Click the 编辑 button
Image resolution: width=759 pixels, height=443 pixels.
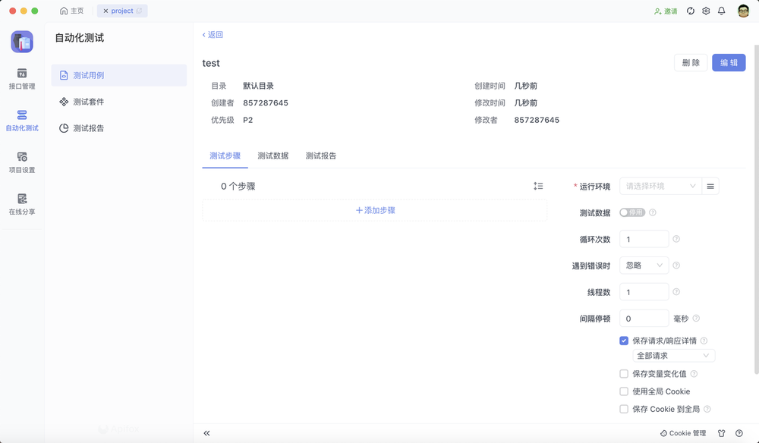728,62
